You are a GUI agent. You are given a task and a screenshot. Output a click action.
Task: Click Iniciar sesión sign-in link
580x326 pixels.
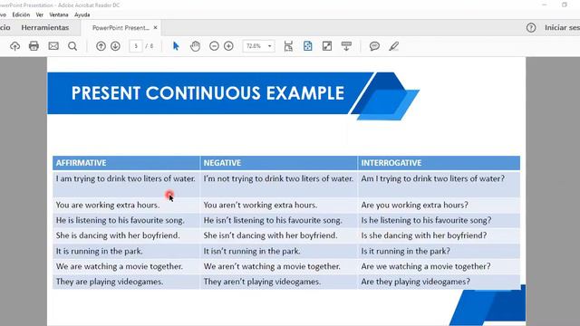pyautogui.click(x=562, y=28)
